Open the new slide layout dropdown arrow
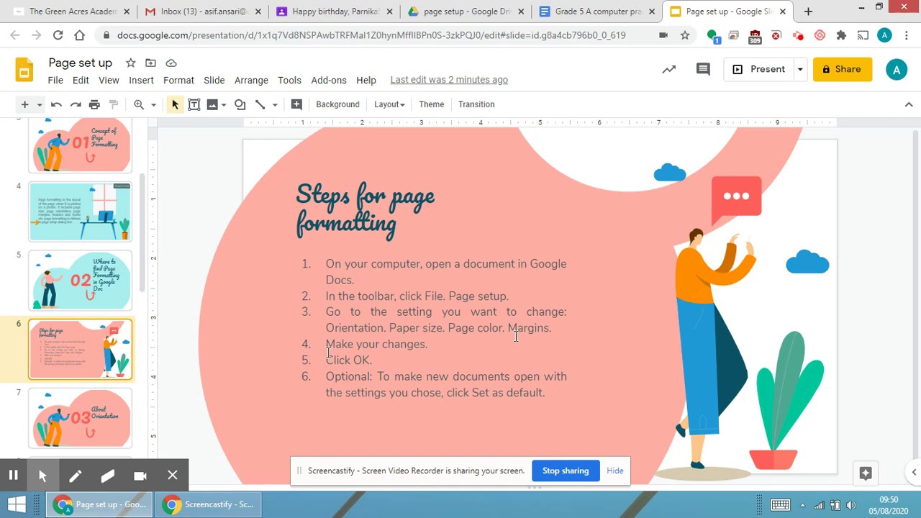This screenshot has width=921, height=518. (x=40, y=105)
